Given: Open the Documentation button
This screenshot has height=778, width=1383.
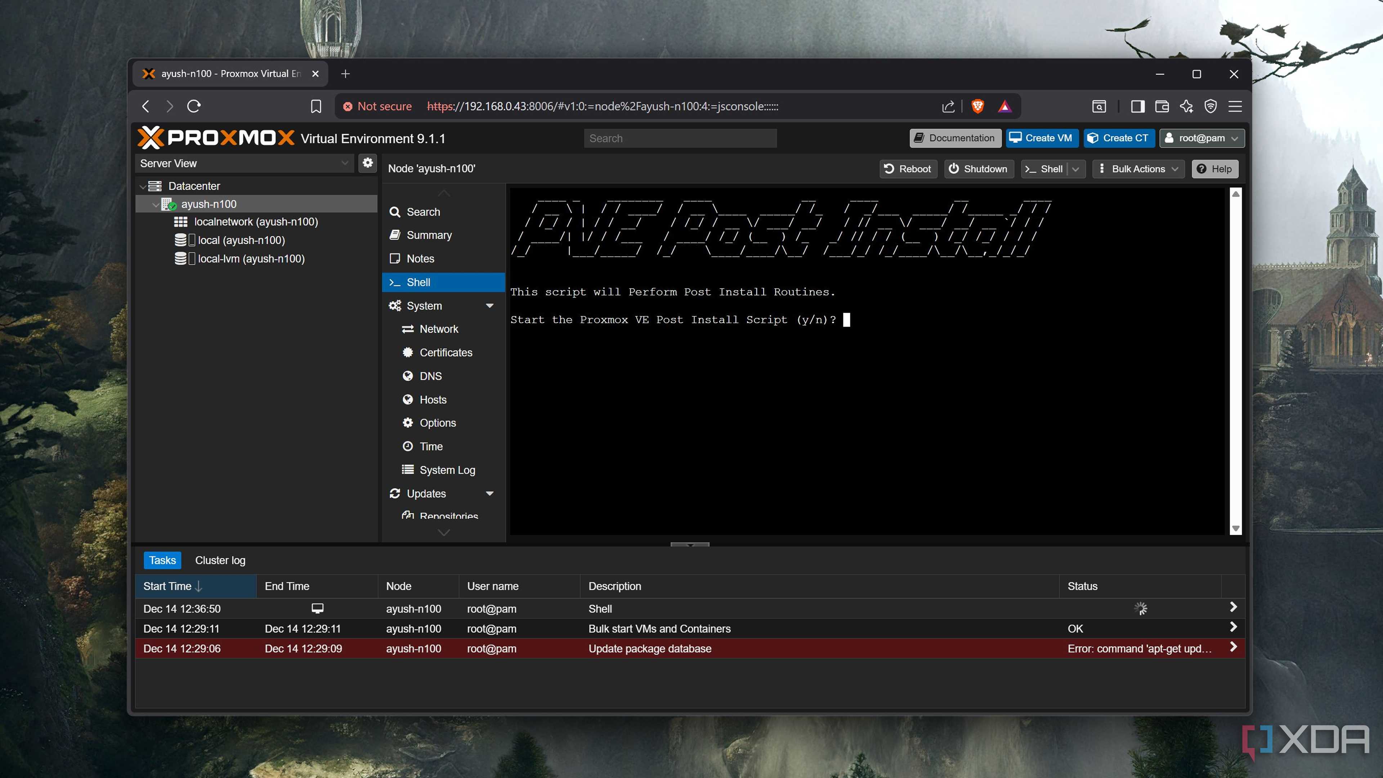Looking at the screenshot, I should (x=955, y=138).
